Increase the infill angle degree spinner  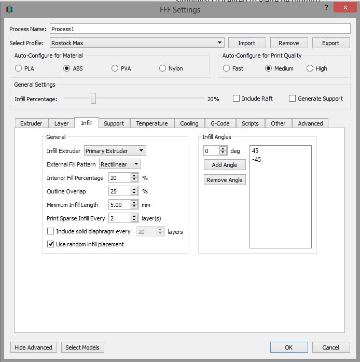click(223, 148)
